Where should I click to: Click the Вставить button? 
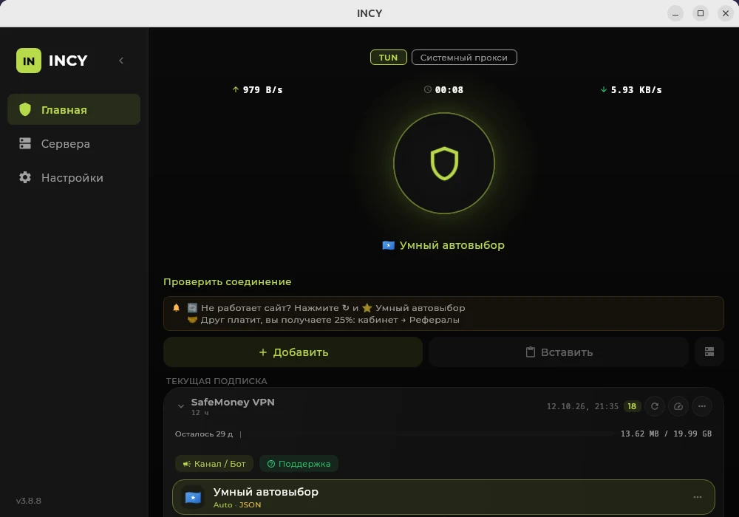[559, 352]
